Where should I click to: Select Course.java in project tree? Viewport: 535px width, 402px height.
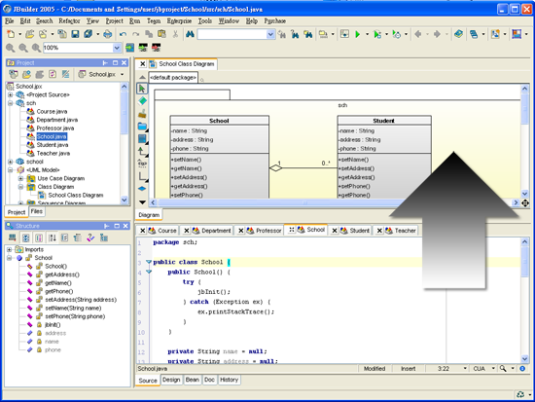click(52, 112)
